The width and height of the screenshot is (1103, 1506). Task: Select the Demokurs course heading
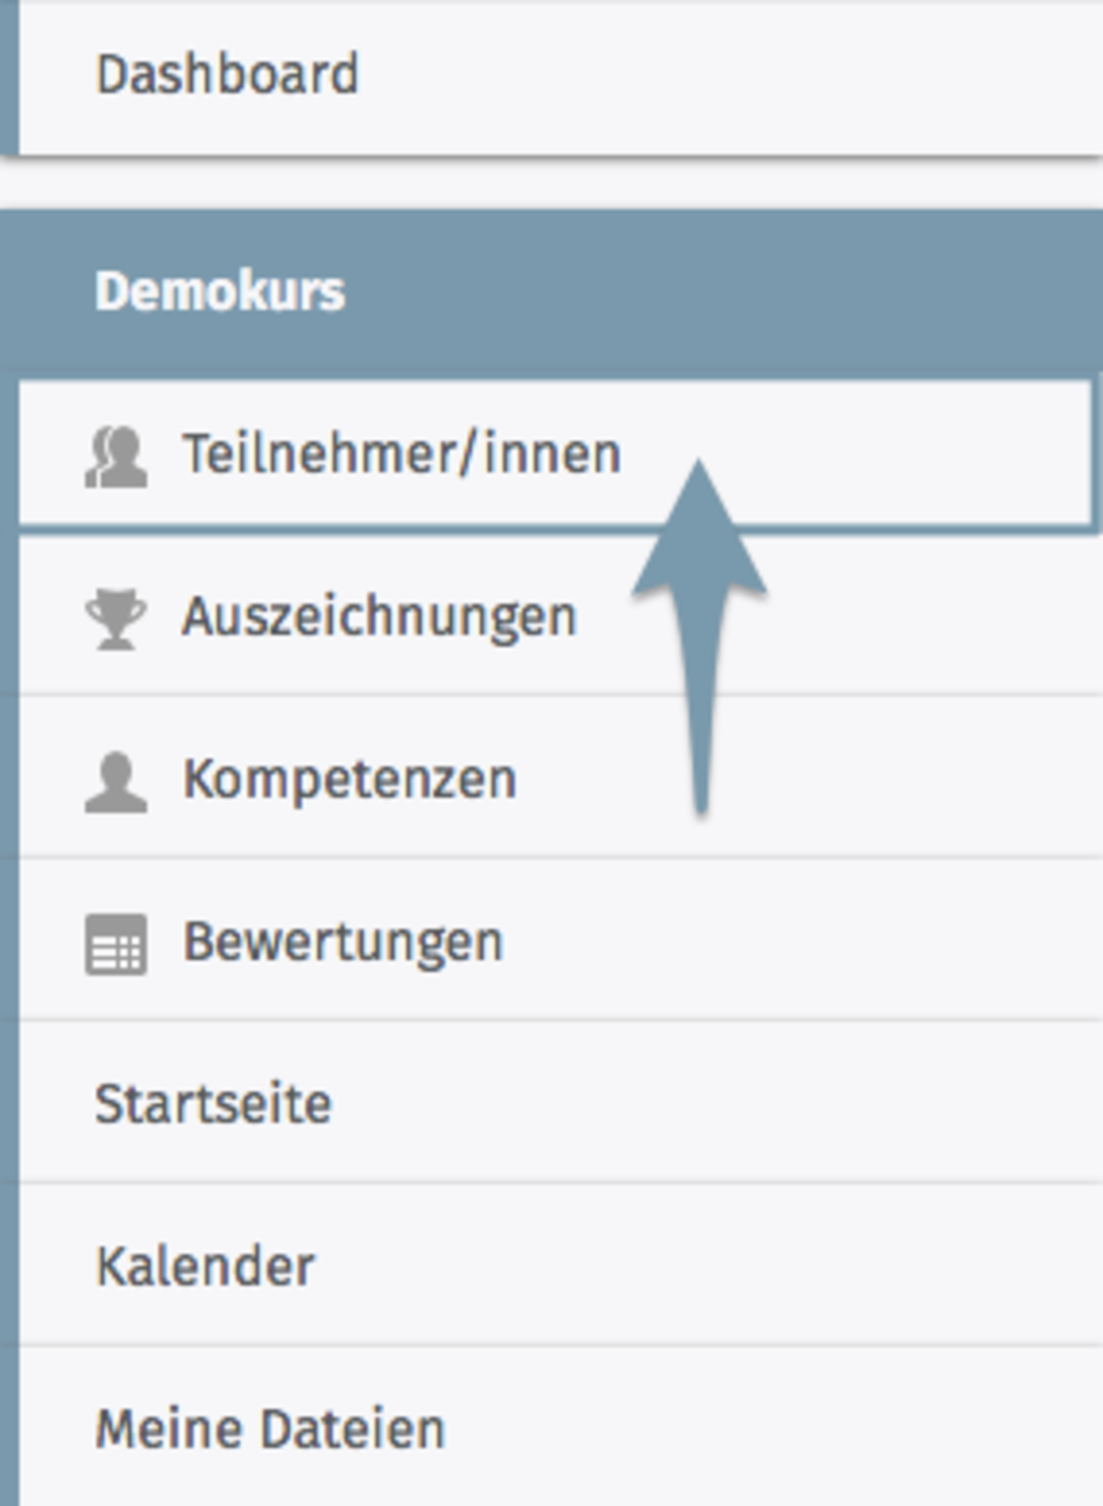[220, 291]
